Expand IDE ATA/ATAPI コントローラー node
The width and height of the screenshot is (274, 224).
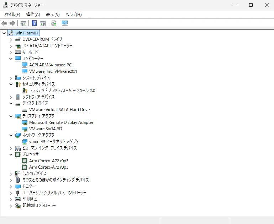(11, 46)
